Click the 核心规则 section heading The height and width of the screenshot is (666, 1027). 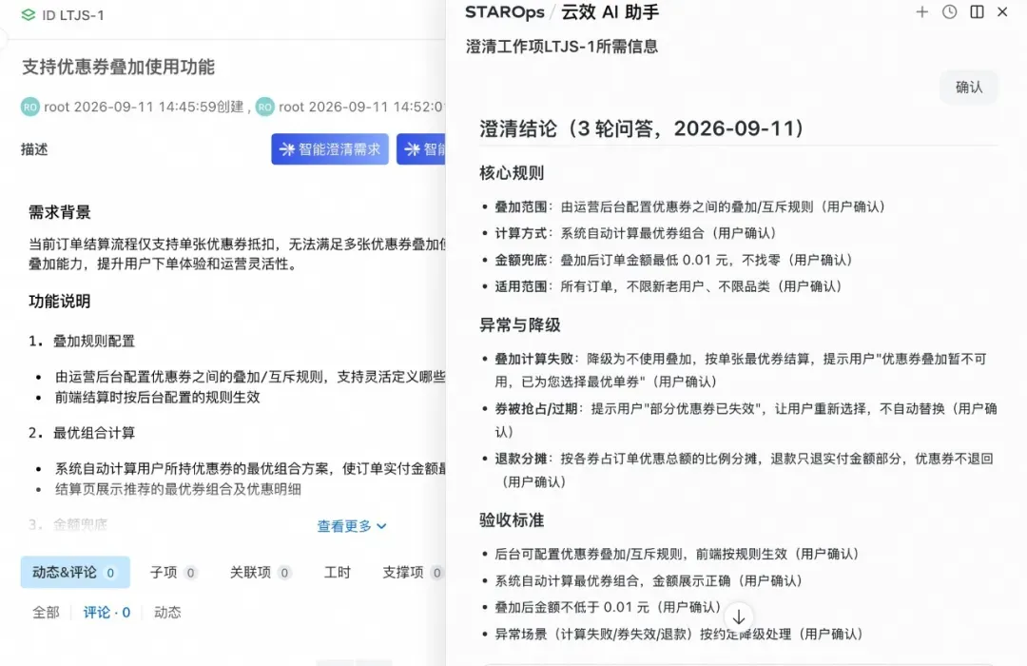[513, 173]
